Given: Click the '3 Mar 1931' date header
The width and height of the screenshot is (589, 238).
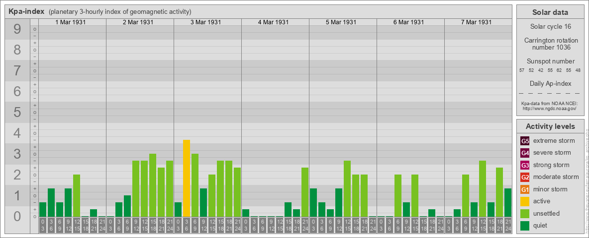Looking at the screenshot, I should [x=206, y=22].
